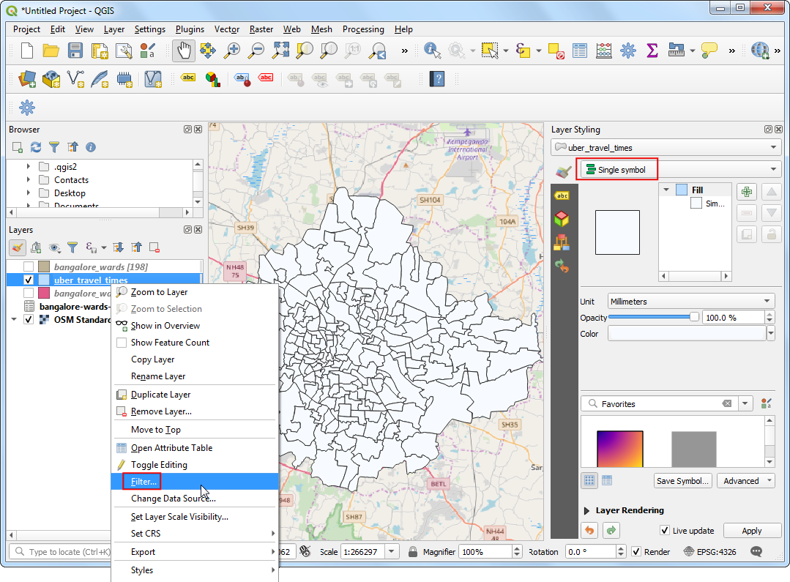Open the Labels tab in Layer Styling
Image resolution: width=790 pixels, height=582 pixels.
562,195
